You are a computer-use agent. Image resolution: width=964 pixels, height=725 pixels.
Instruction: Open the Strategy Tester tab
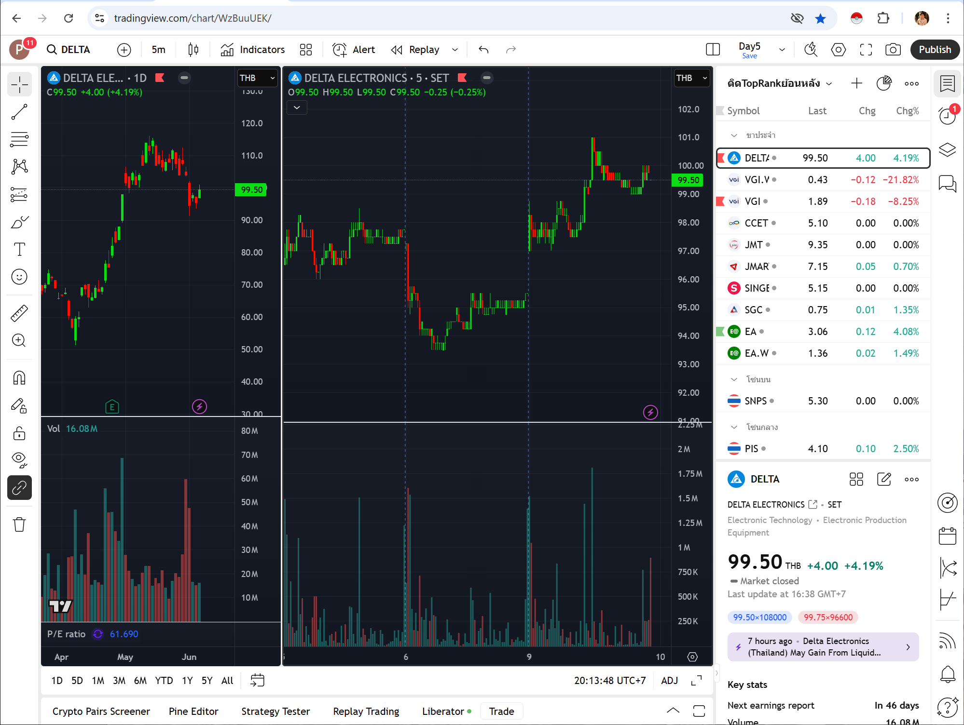pos(275,711)
